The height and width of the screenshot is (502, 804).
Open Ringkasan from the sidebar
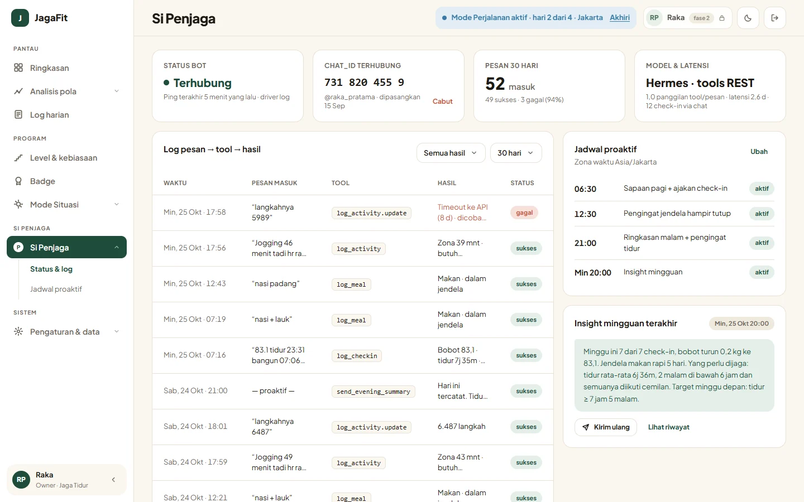click(66, 68)
